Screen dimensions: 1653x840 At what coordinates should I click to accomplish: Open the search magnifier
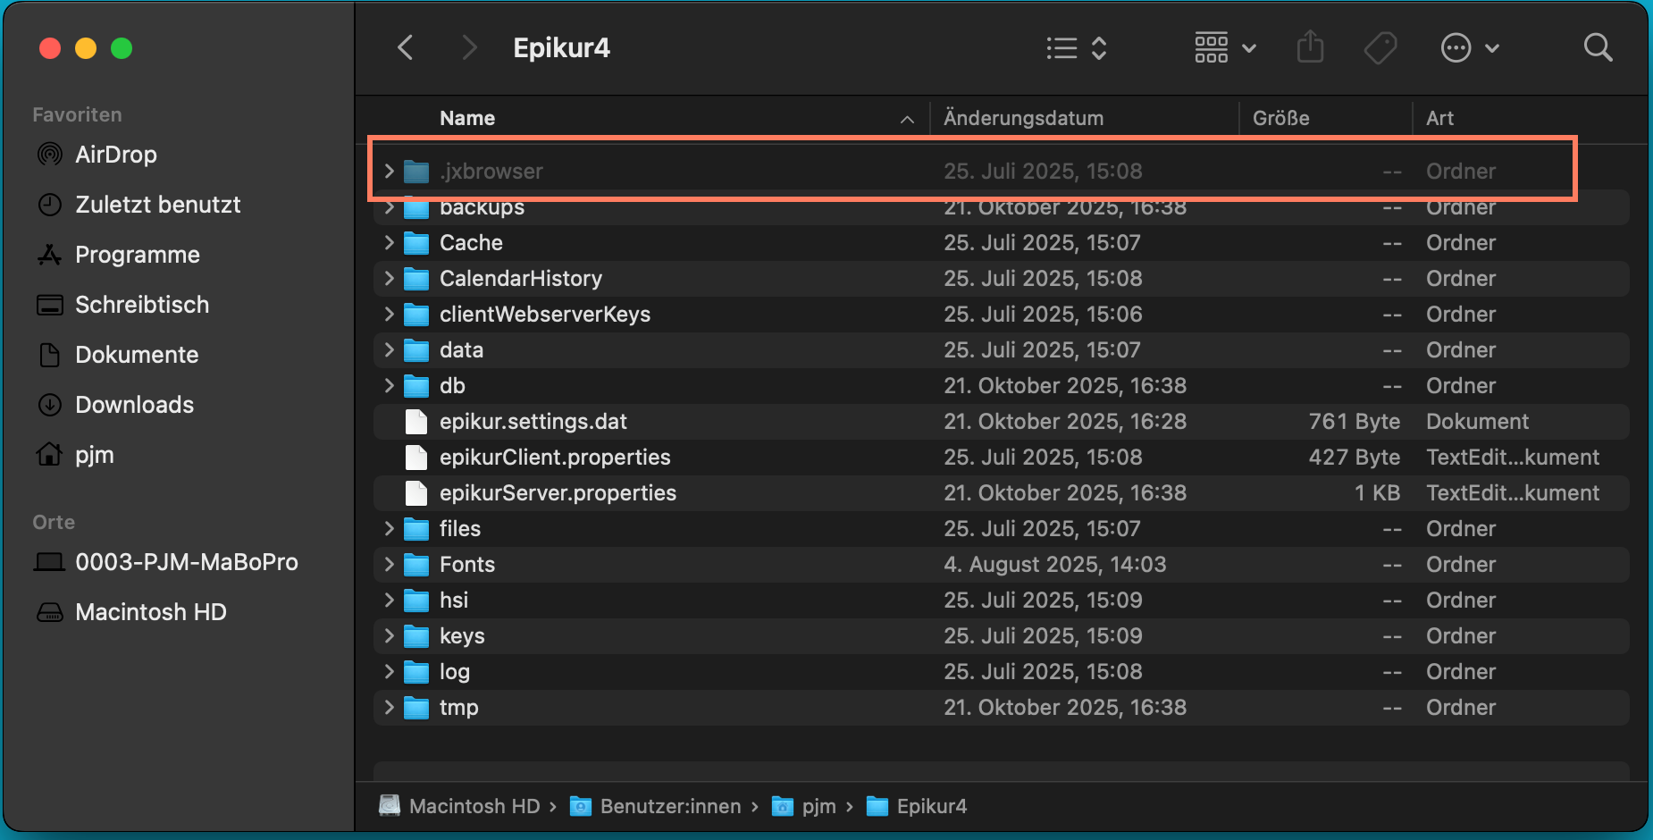click(1598, 47)
